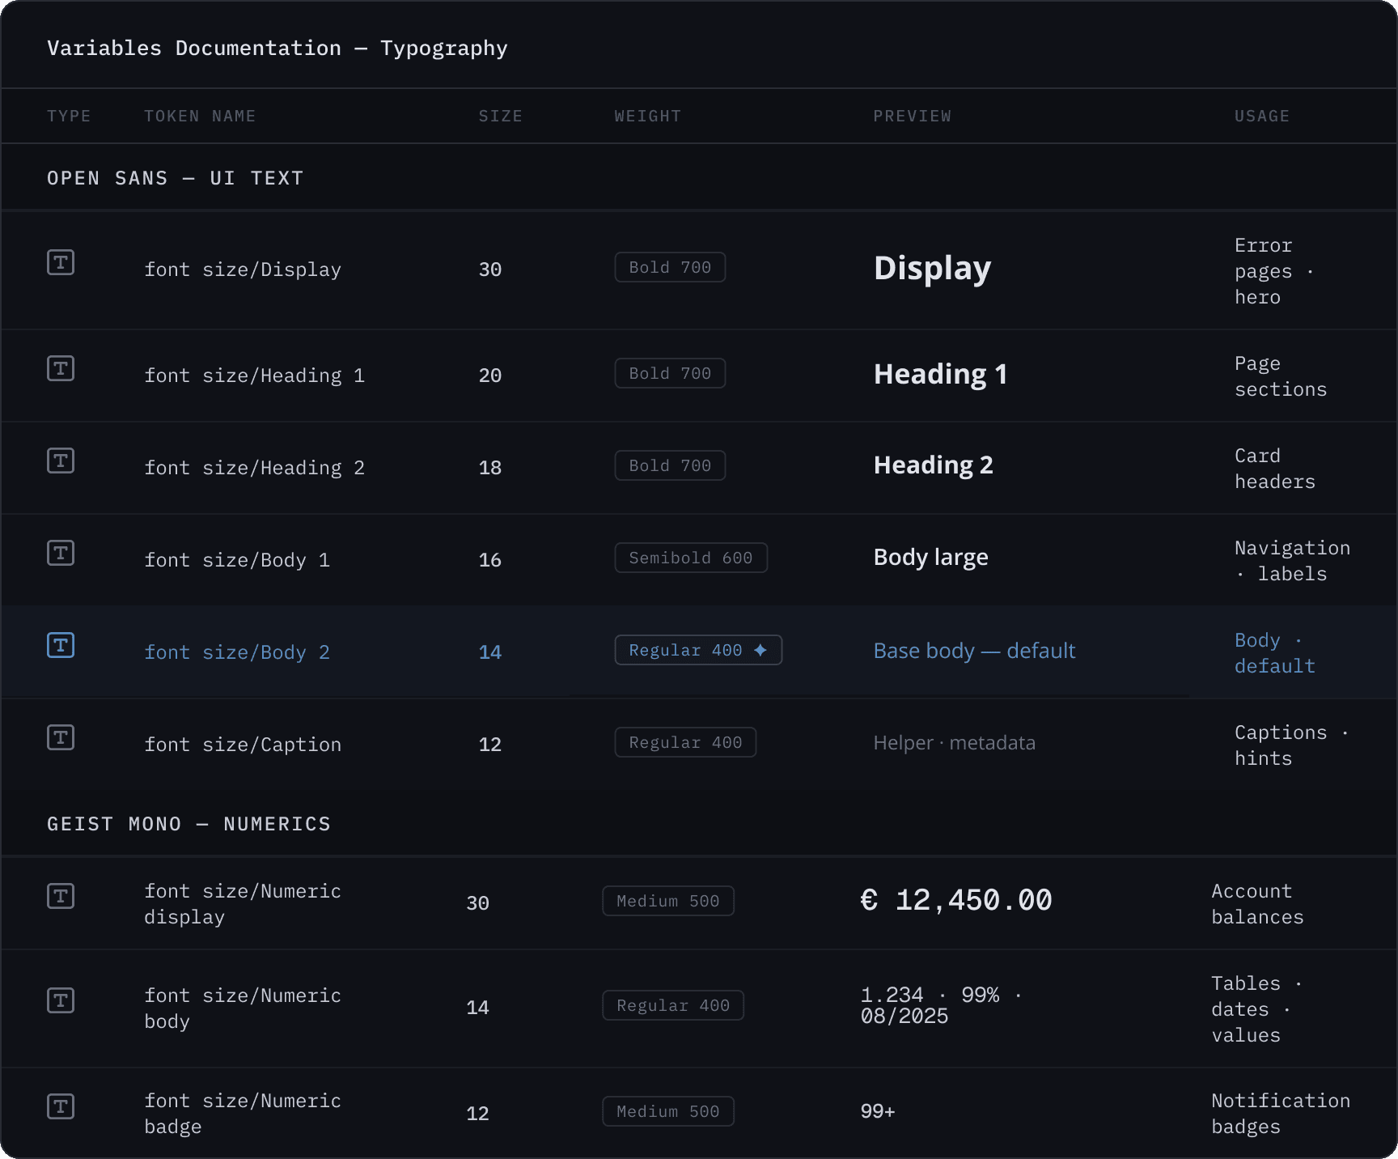
Task: Click the Regular 400 badge in Numeric body row
Action: click(x=673, y=1005)
